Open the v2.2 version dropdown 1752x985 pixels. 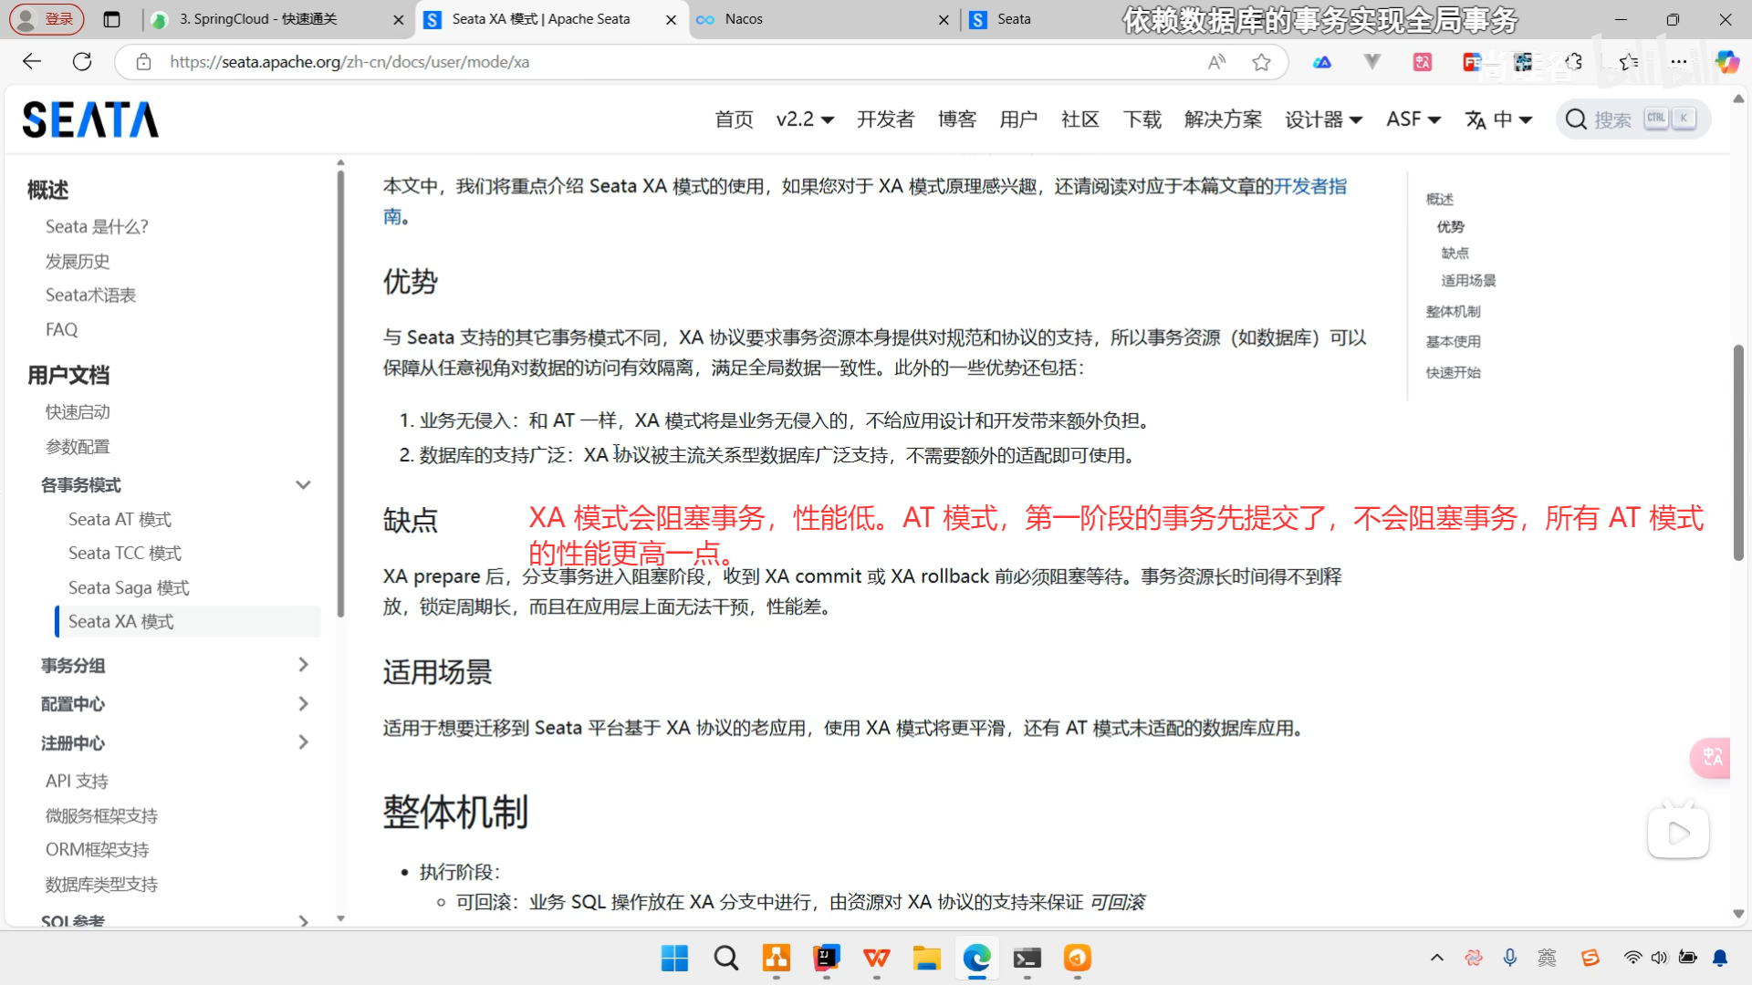click(804, 119)
